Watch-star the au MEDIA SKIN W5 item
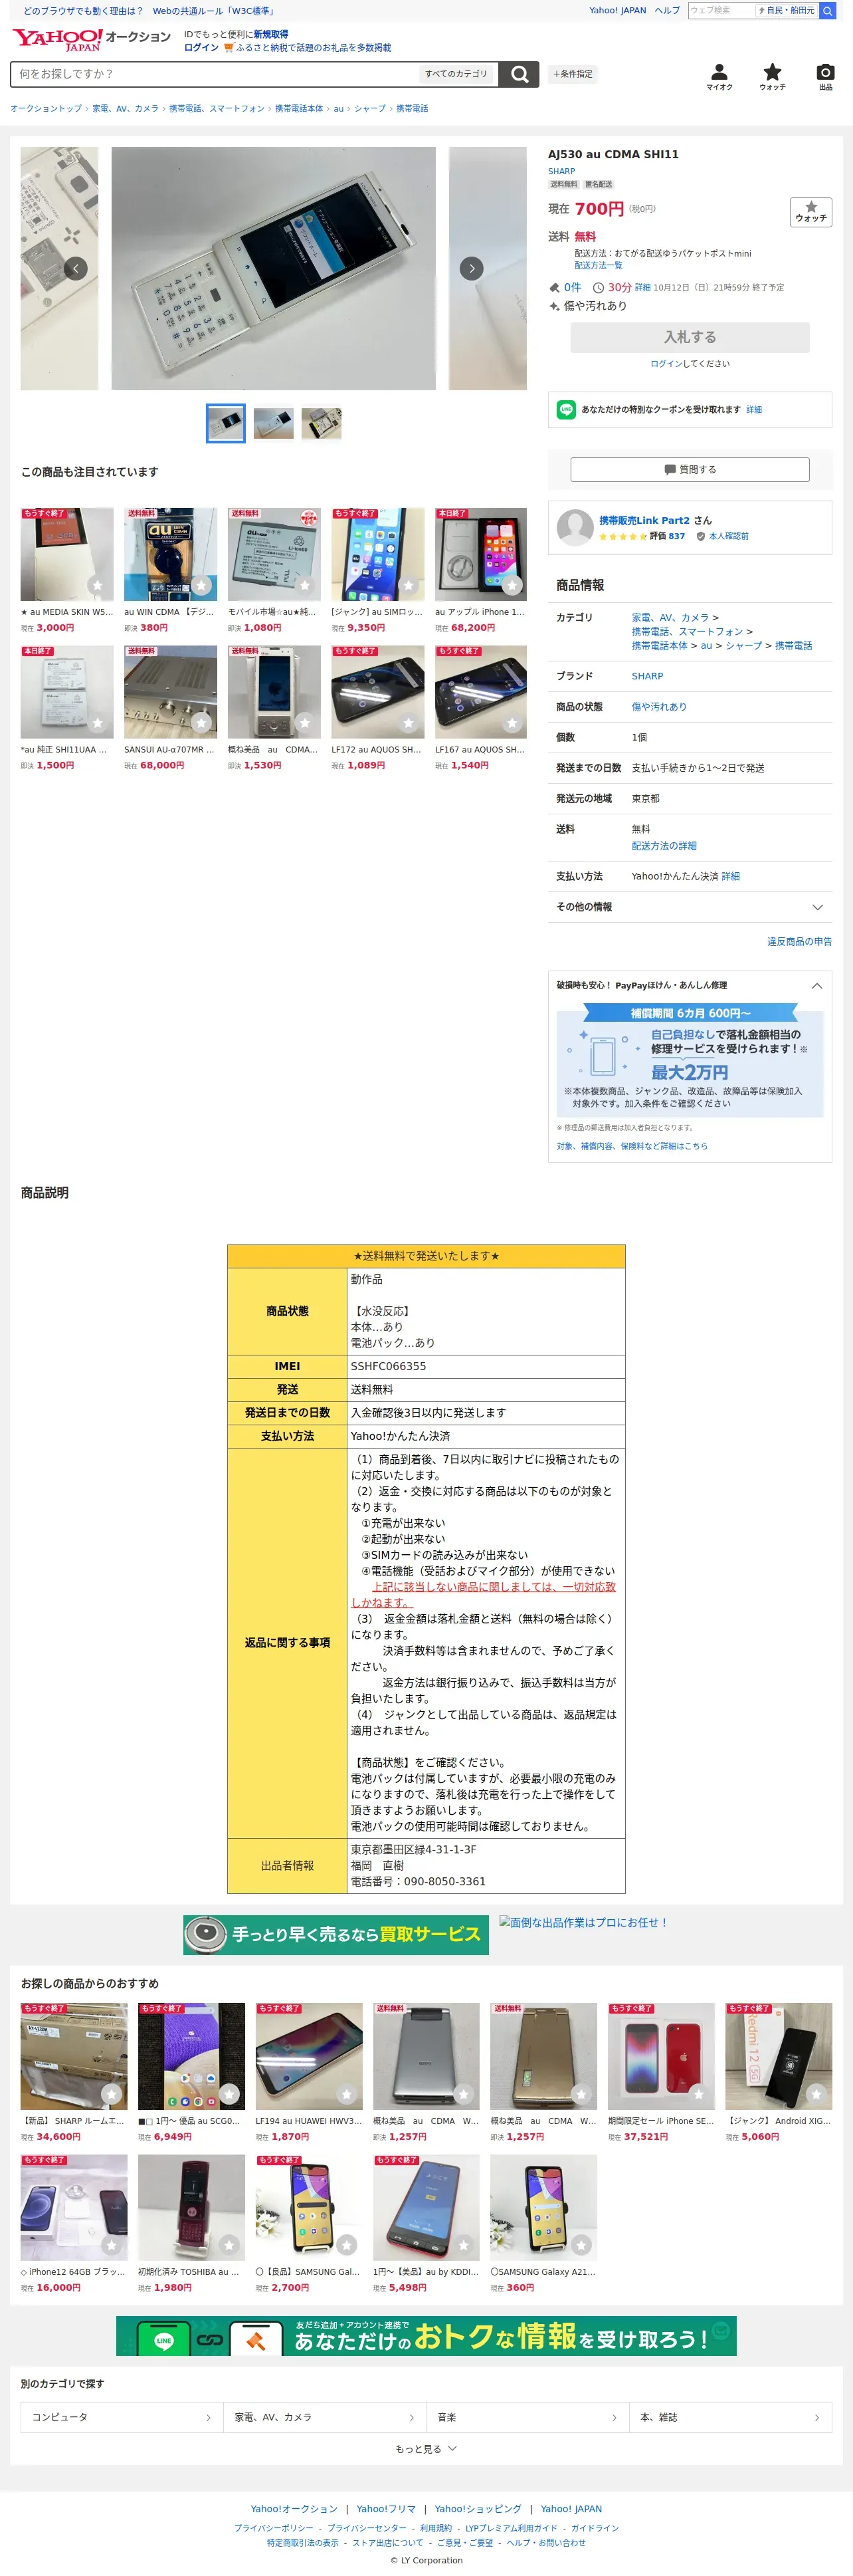This screenshot has width=853, height=2576. pyautogui.click(x=97, y=585)
